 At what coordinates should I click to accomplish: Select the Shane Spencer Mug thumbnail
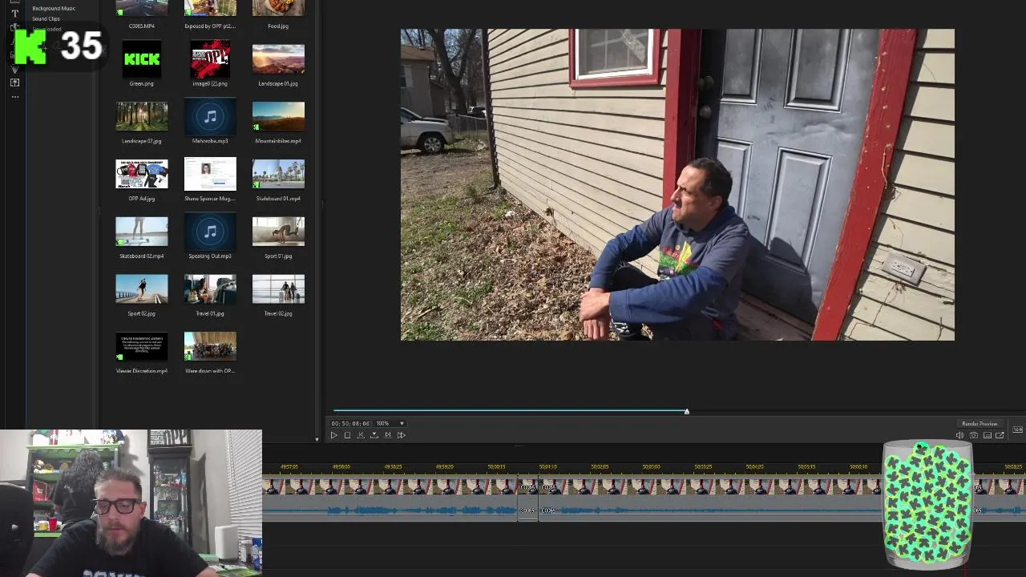(210, 174)
